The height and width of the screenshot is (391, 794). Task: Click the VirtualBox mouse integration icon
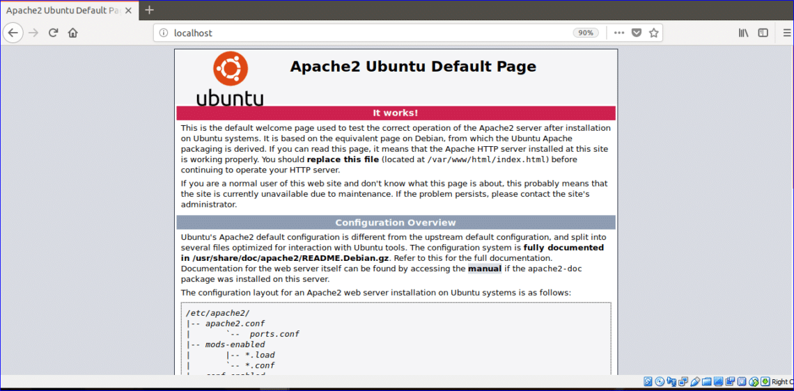click(x=754, y=381)
